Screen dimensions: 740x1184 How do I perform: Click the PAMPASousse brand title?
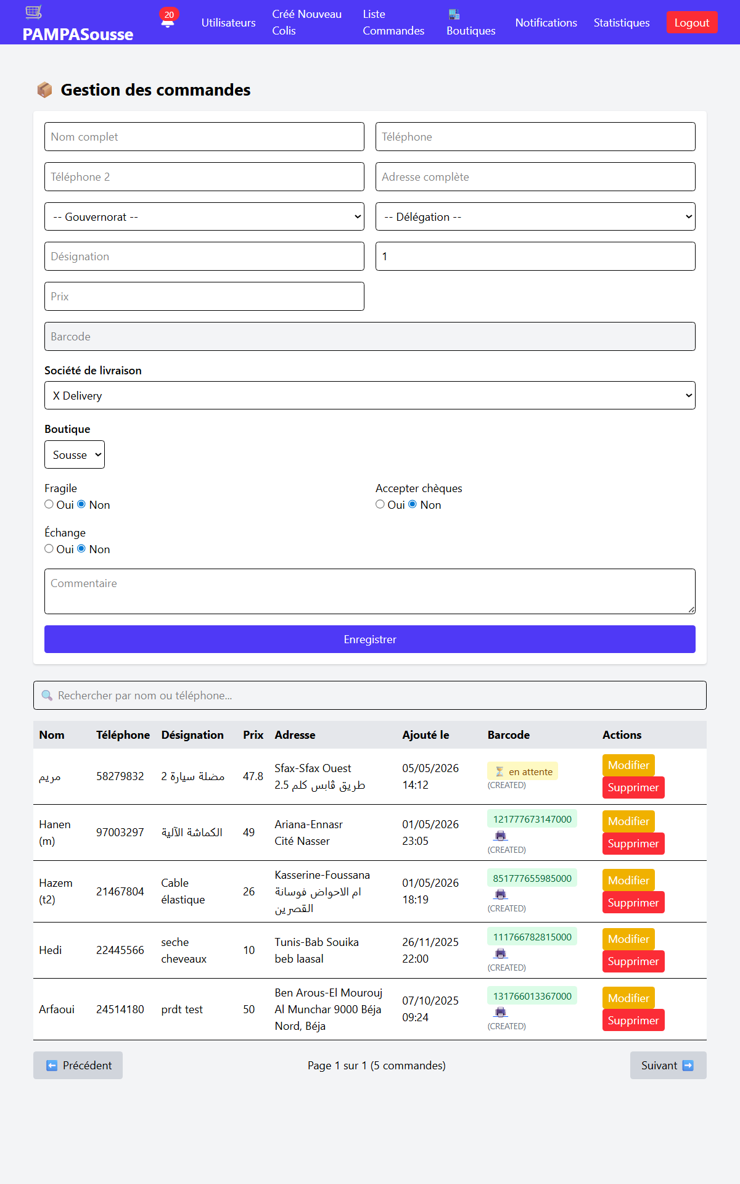coord(78,34)
